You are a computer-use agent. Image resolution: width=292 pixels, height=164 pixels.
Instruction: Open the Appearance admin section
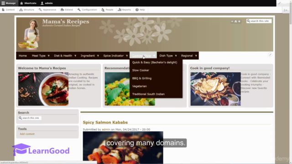(x=47, y=10)
